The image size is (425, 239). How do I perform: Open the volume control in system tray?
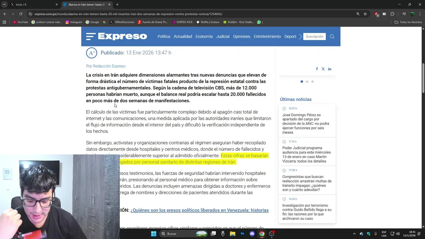click(x=398, y=234)
